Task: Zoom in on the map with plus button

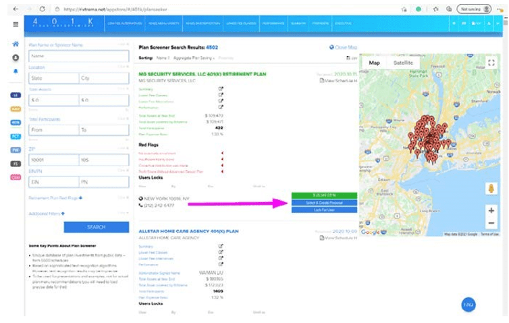Action: 491,211
